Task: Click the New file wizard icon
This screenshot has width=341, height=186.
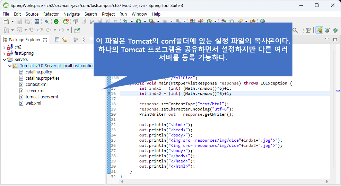Action: click(6, 21)
